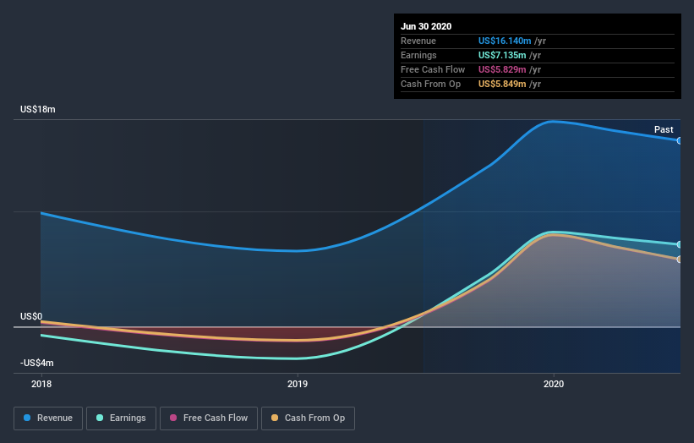This screenshot has width=694, height=443.
Task: Click the US$5.829m free cash flow value
Action: click(x=502, y=69)
